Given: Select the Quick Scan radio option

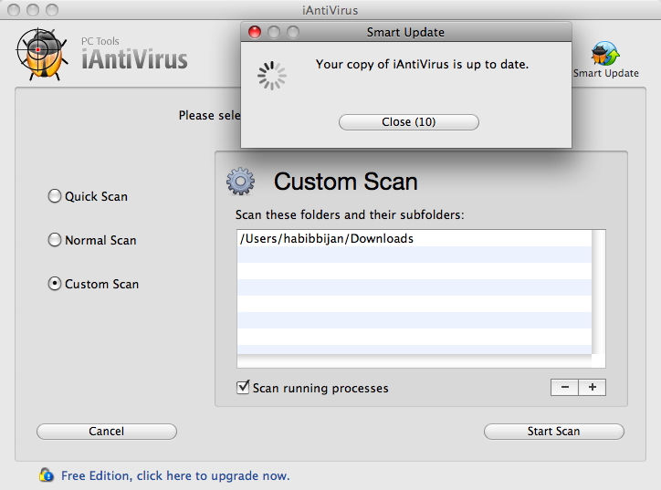Looking at the screenshot, I should (x=55, y=196).
